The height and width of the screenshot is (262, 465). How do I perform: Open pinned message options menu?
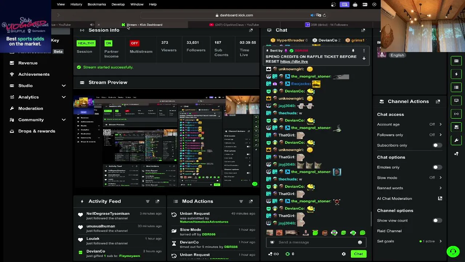click(364, 51)
